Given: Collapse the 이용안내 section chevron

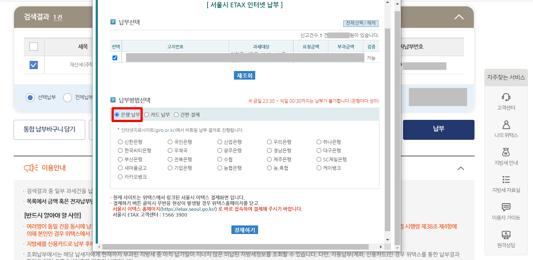Looking at the screenshot, I should pos(461,168).
